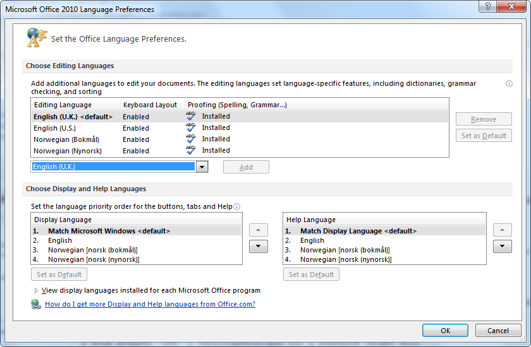
Task: Click the OK button
Action: click(x=445, y=331)
